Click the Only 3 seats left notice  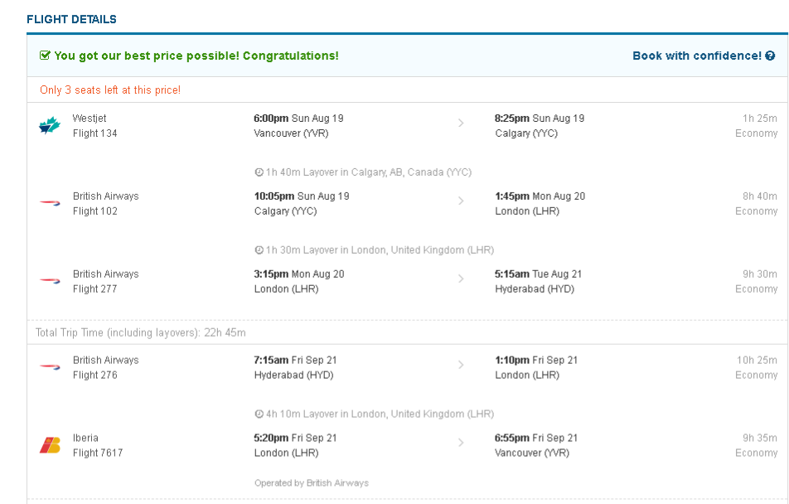point(110,90)
